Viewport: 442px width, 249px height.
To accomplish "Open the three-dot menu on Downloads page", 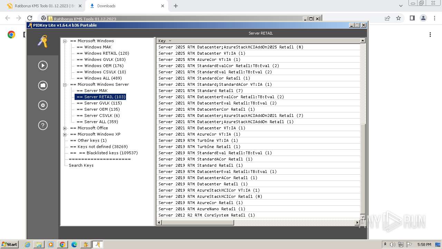I will (430, 35).
